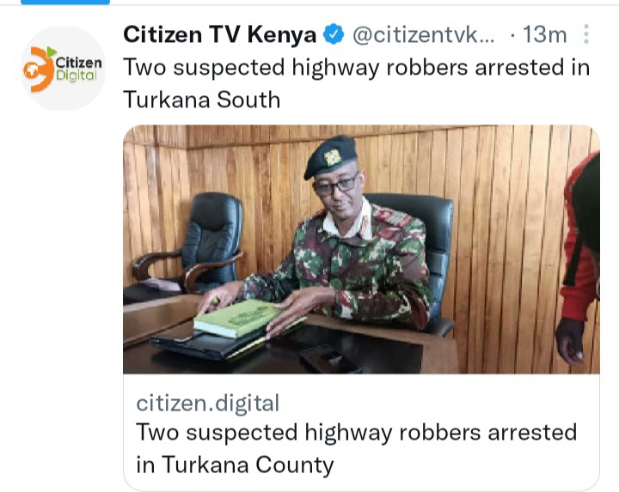This screenshot has height=492, width=619.
Task: Click tweet text about Turkana South
Action: click(357, 83)
